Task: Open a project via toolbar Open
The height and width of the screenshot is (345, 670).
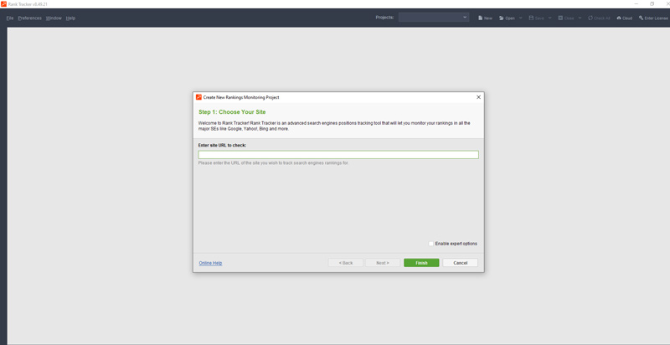Action: pos(507,18)
